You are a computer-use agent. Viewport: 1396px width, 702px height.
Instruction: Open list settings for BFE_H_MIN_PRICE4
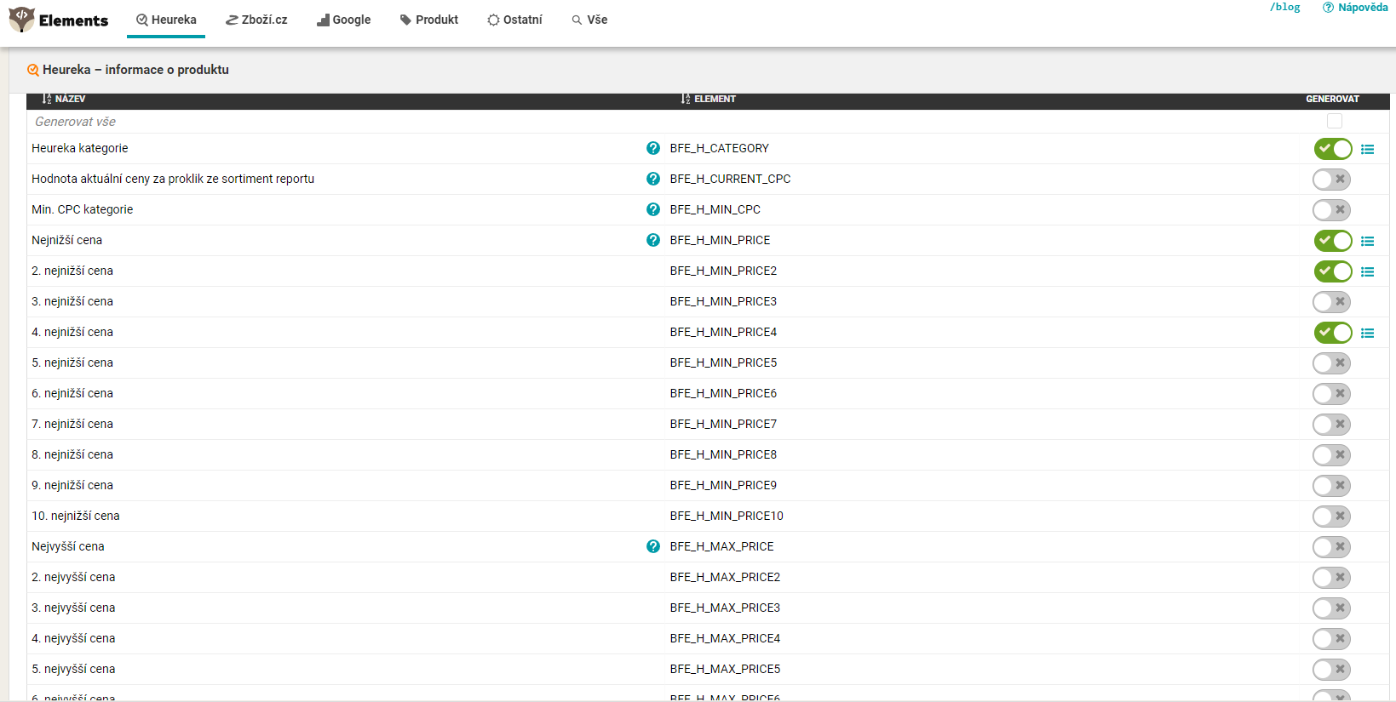pyautogui.click(x=1368, y=333)
